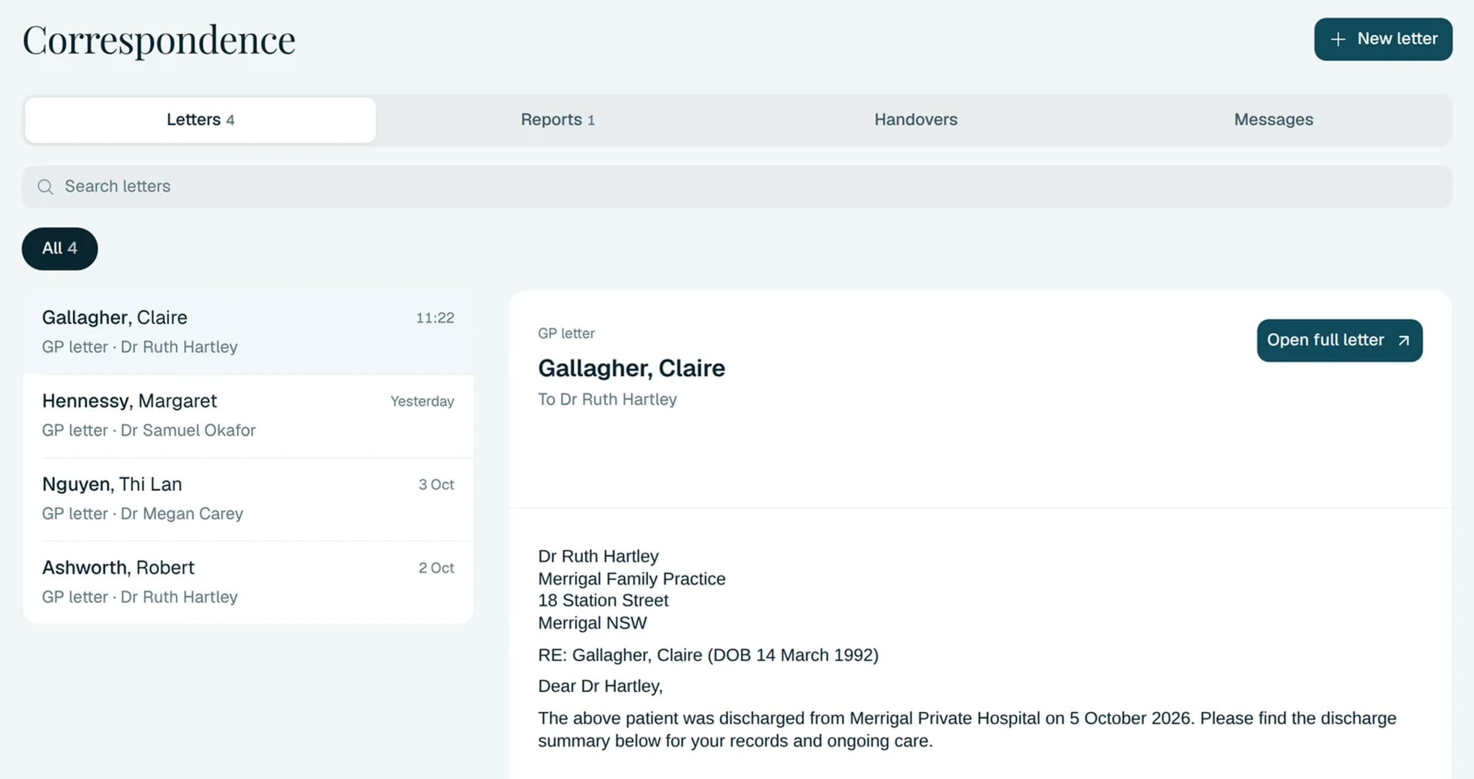Open the Reports tab
1474x779 pixels.
[558, 120]
